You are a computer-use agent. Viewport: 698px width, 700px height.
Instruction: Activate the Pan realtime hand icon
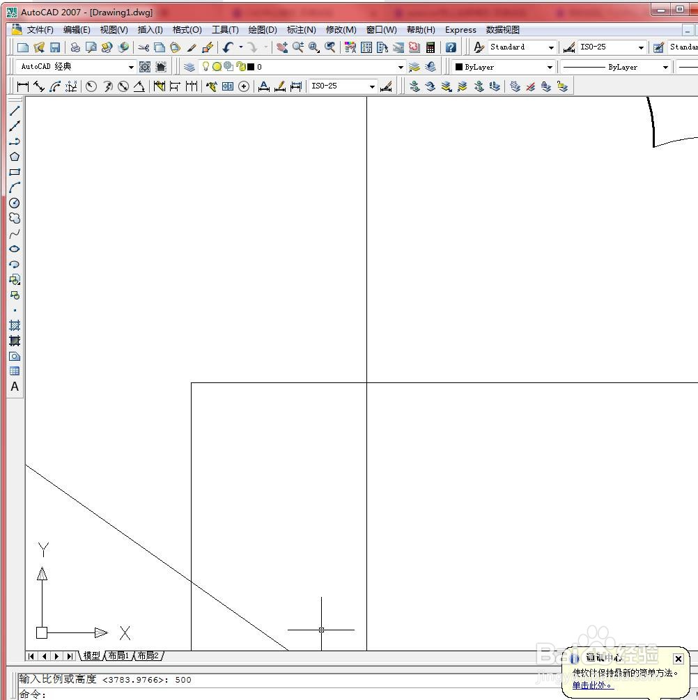coord(282,47)
